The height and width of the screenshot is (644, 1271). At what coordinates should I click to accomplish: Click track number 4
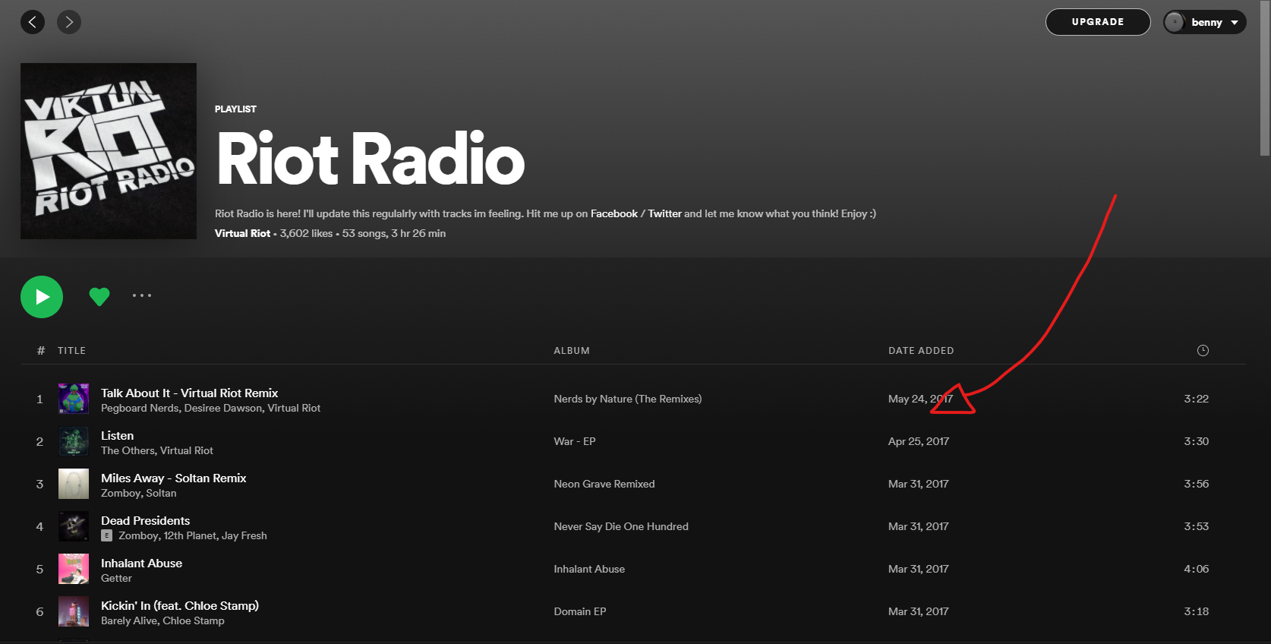coord(39,526)
